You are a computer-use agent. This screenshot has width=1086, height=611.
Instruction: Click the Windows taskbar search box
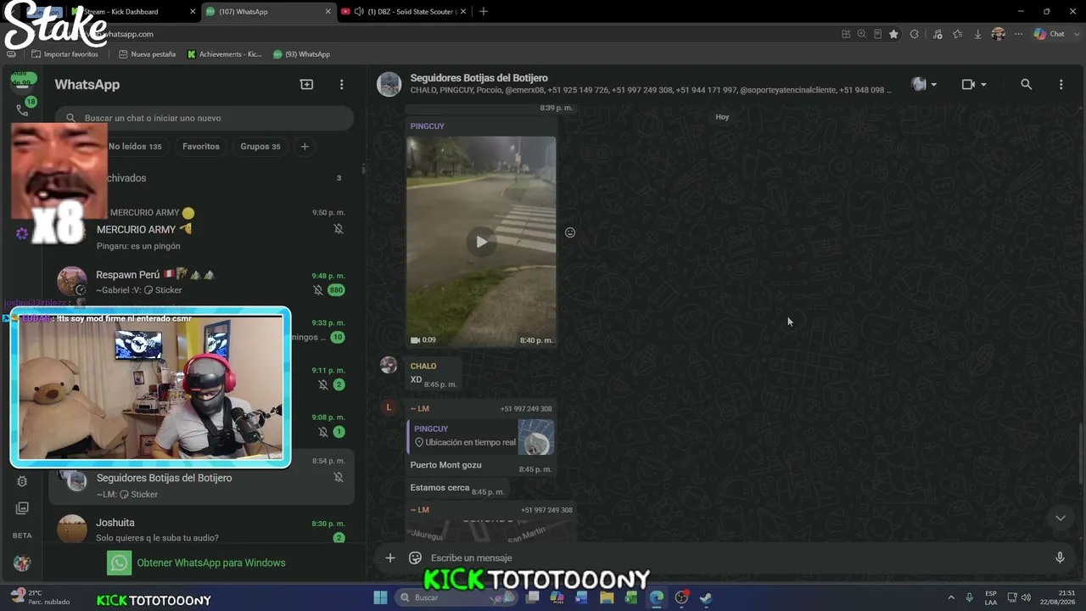456,597
